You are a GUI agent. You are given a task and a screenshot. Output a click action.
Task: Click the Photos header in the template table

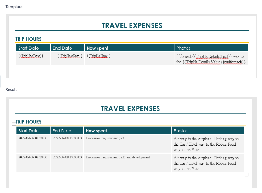click(x=183, y=48)
